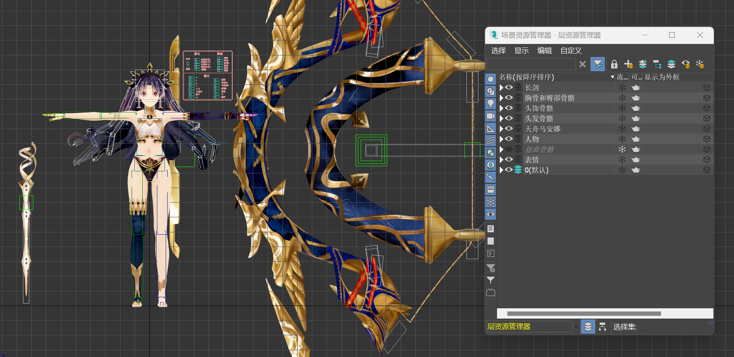The width and height of the screenshot is (734, 357).
Task: Create a new layer with the plus icon
Action: point(628,64)
